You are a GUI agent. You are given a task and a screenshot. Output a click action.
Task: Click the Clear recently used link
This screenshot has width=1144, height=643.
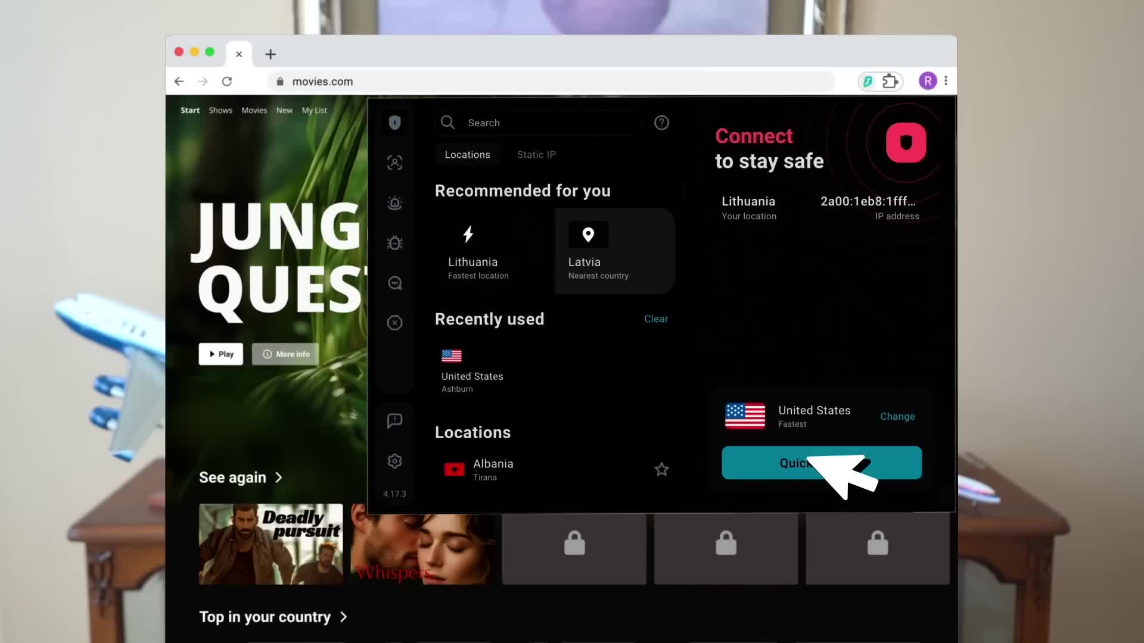(x=655, y=319)
